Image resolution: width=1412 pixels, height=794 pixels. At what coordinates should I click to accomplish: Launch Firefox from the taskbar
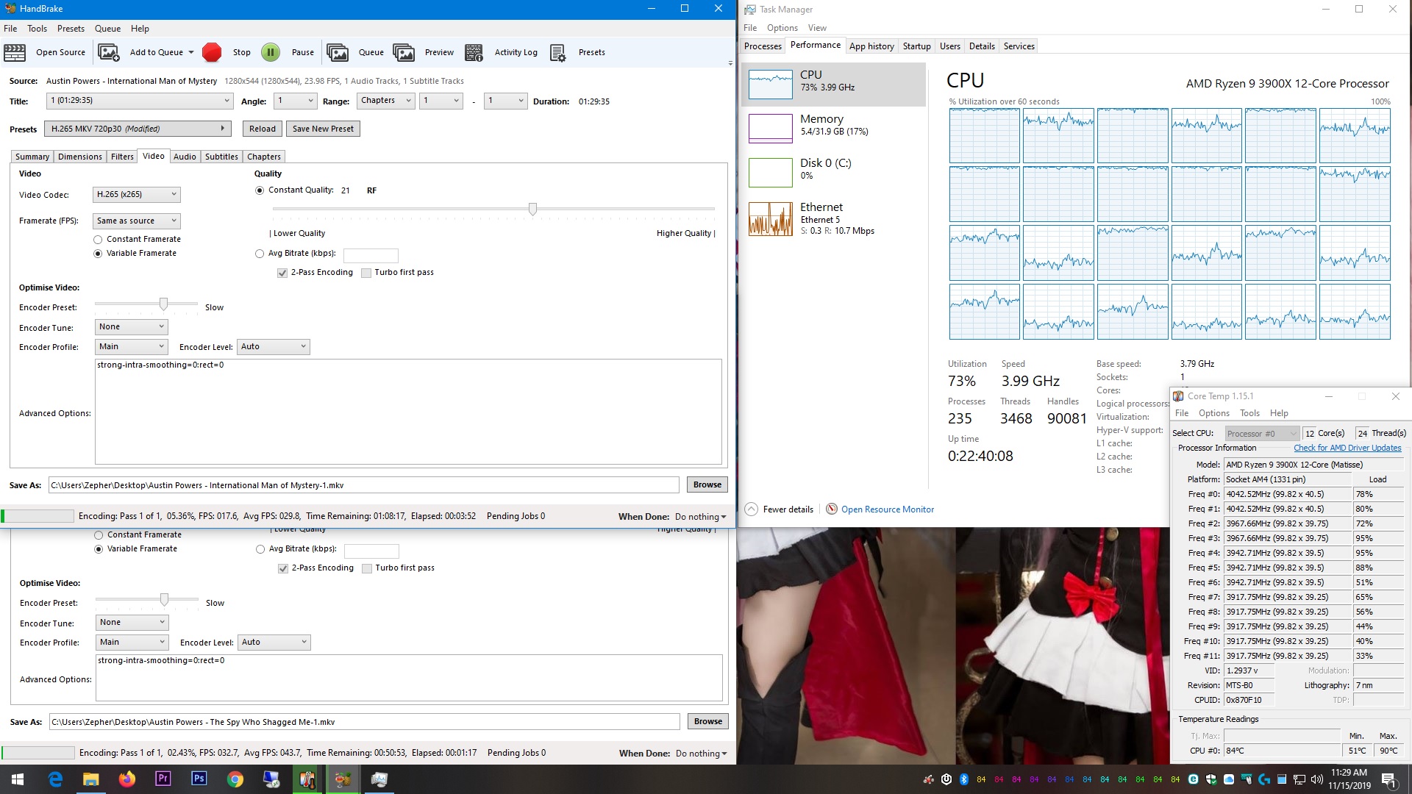pos(126,779)
